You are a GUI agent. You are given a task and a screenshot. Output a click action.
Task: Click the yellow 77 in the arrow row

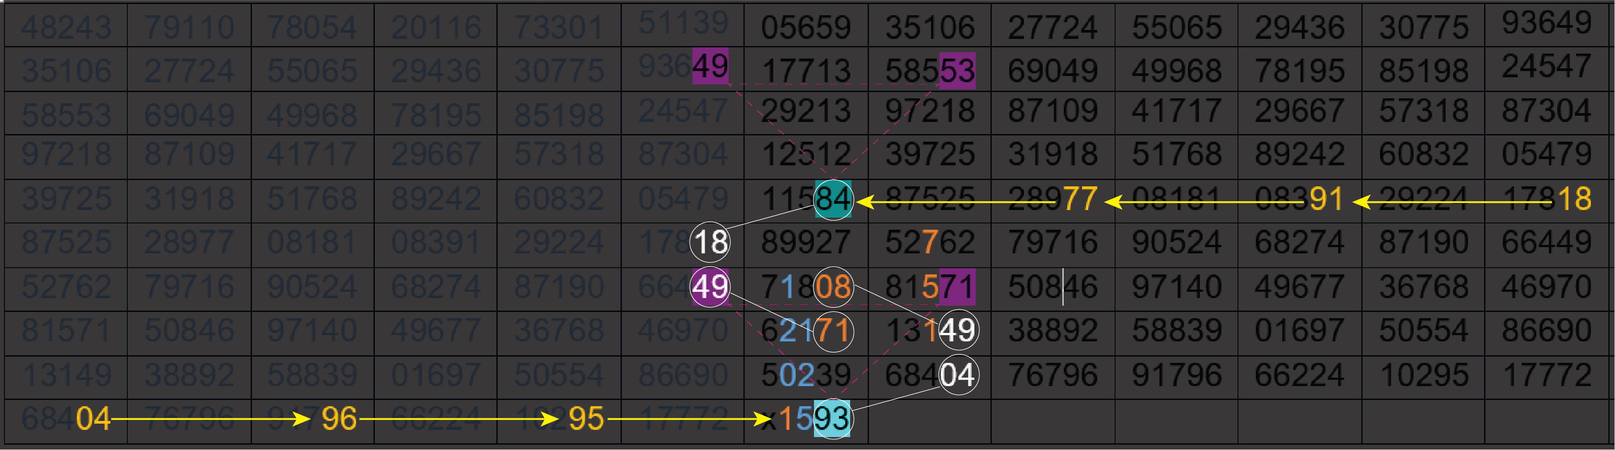tap(1080, 199)
